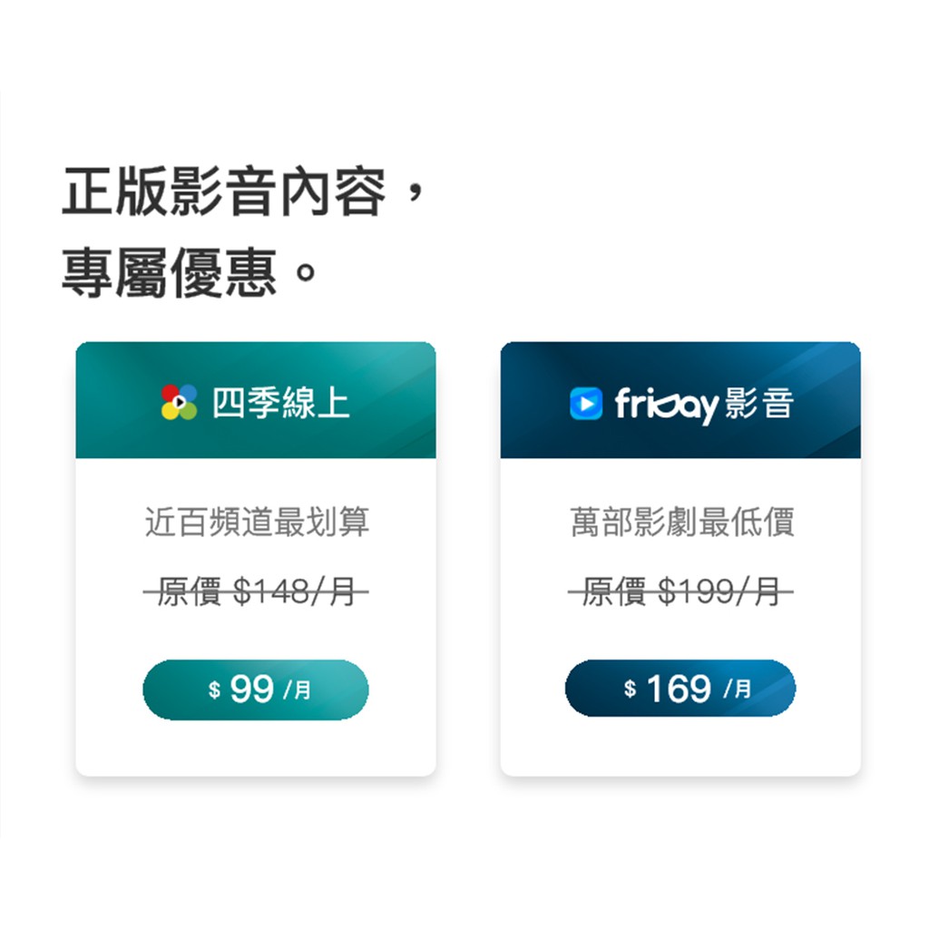Screen dimensions: 929x929
Task: Select the $169/月 price button
Action: [680, 688]
